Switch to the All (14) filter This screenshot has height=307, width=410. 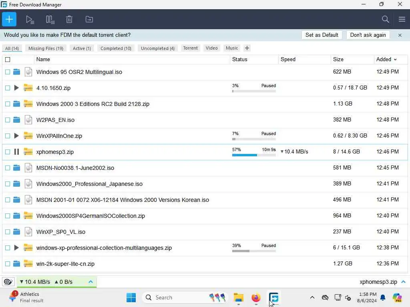tap(12, 48)
